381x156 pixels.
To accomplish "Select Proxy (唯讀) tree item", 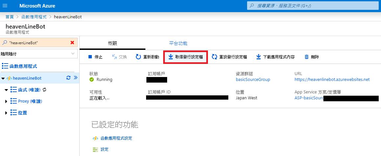I will 30,101.
